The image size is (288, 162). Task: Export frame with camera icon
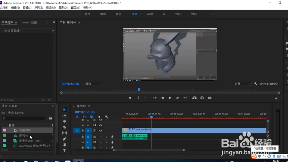(x=210, y=98)
